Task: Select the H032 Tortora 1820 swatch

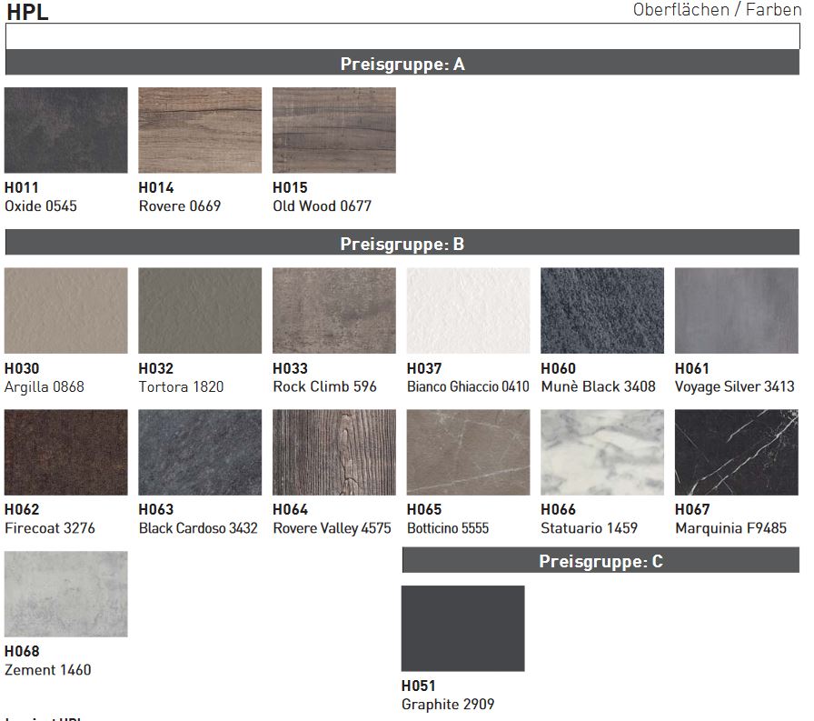Action: 200,311
